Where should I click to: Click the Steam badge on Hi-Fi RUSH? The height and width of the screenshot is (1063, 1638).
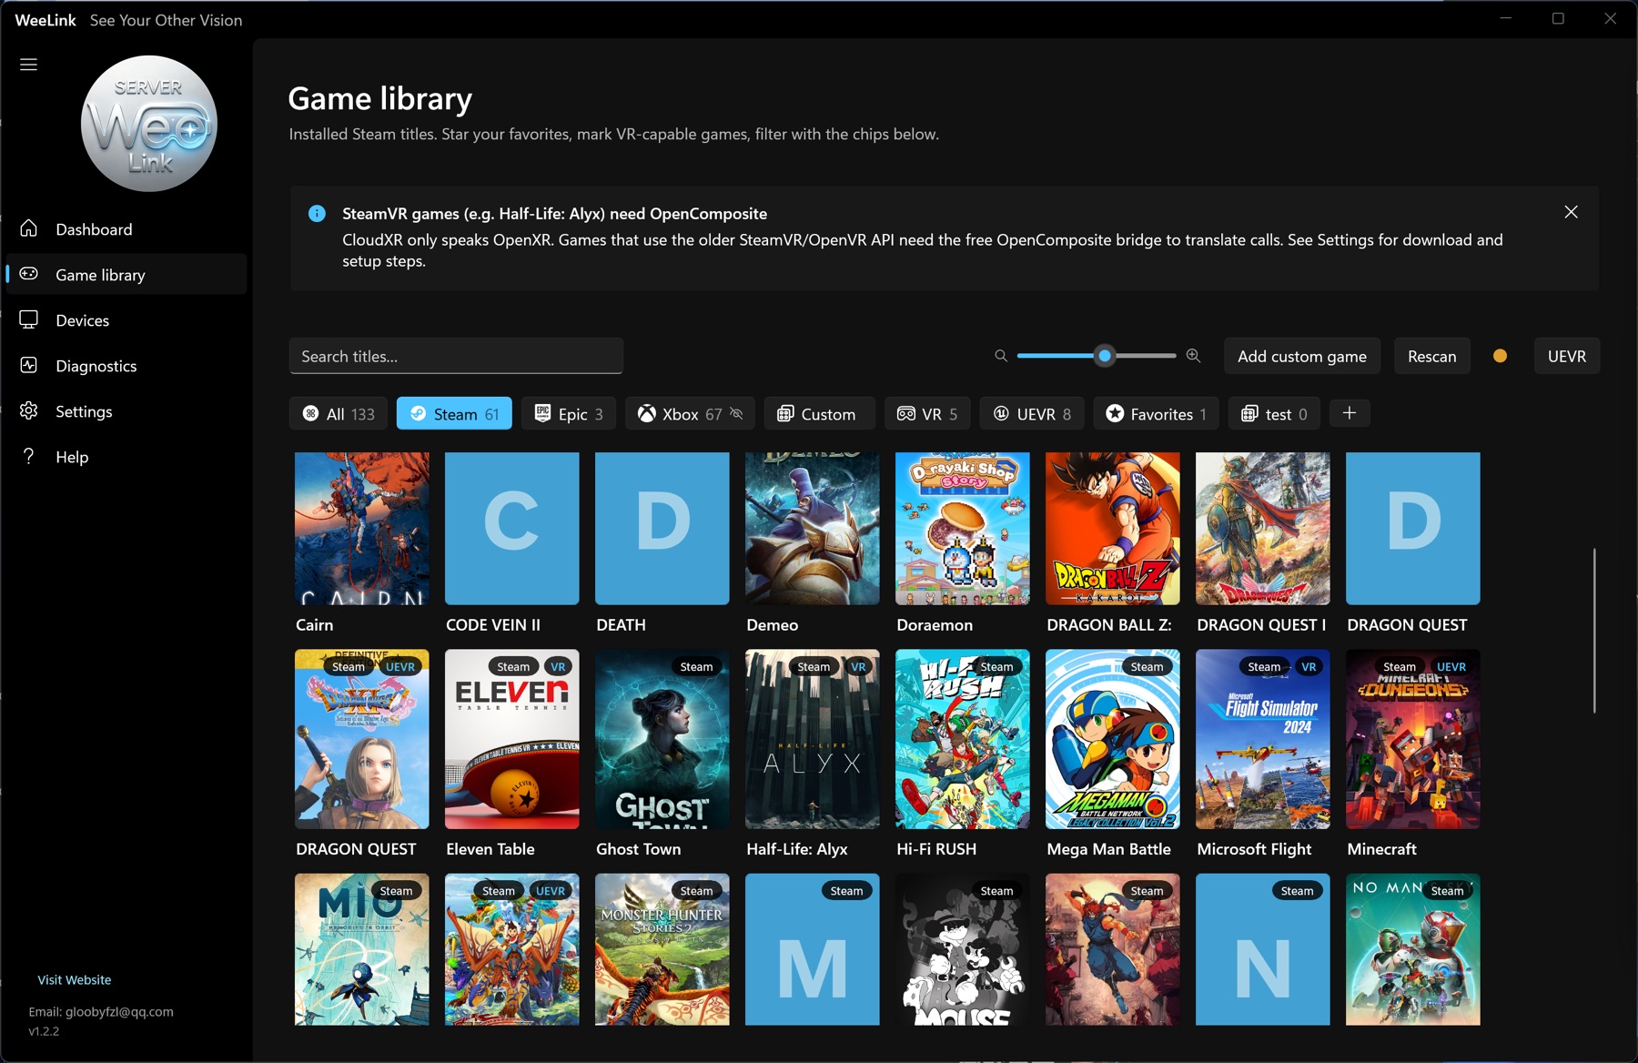point(996,667)
